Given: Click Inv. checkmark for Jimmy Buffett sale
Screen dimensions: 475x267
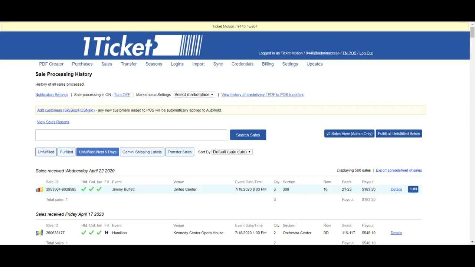Looking at the screenshot, I should [99, 189].
